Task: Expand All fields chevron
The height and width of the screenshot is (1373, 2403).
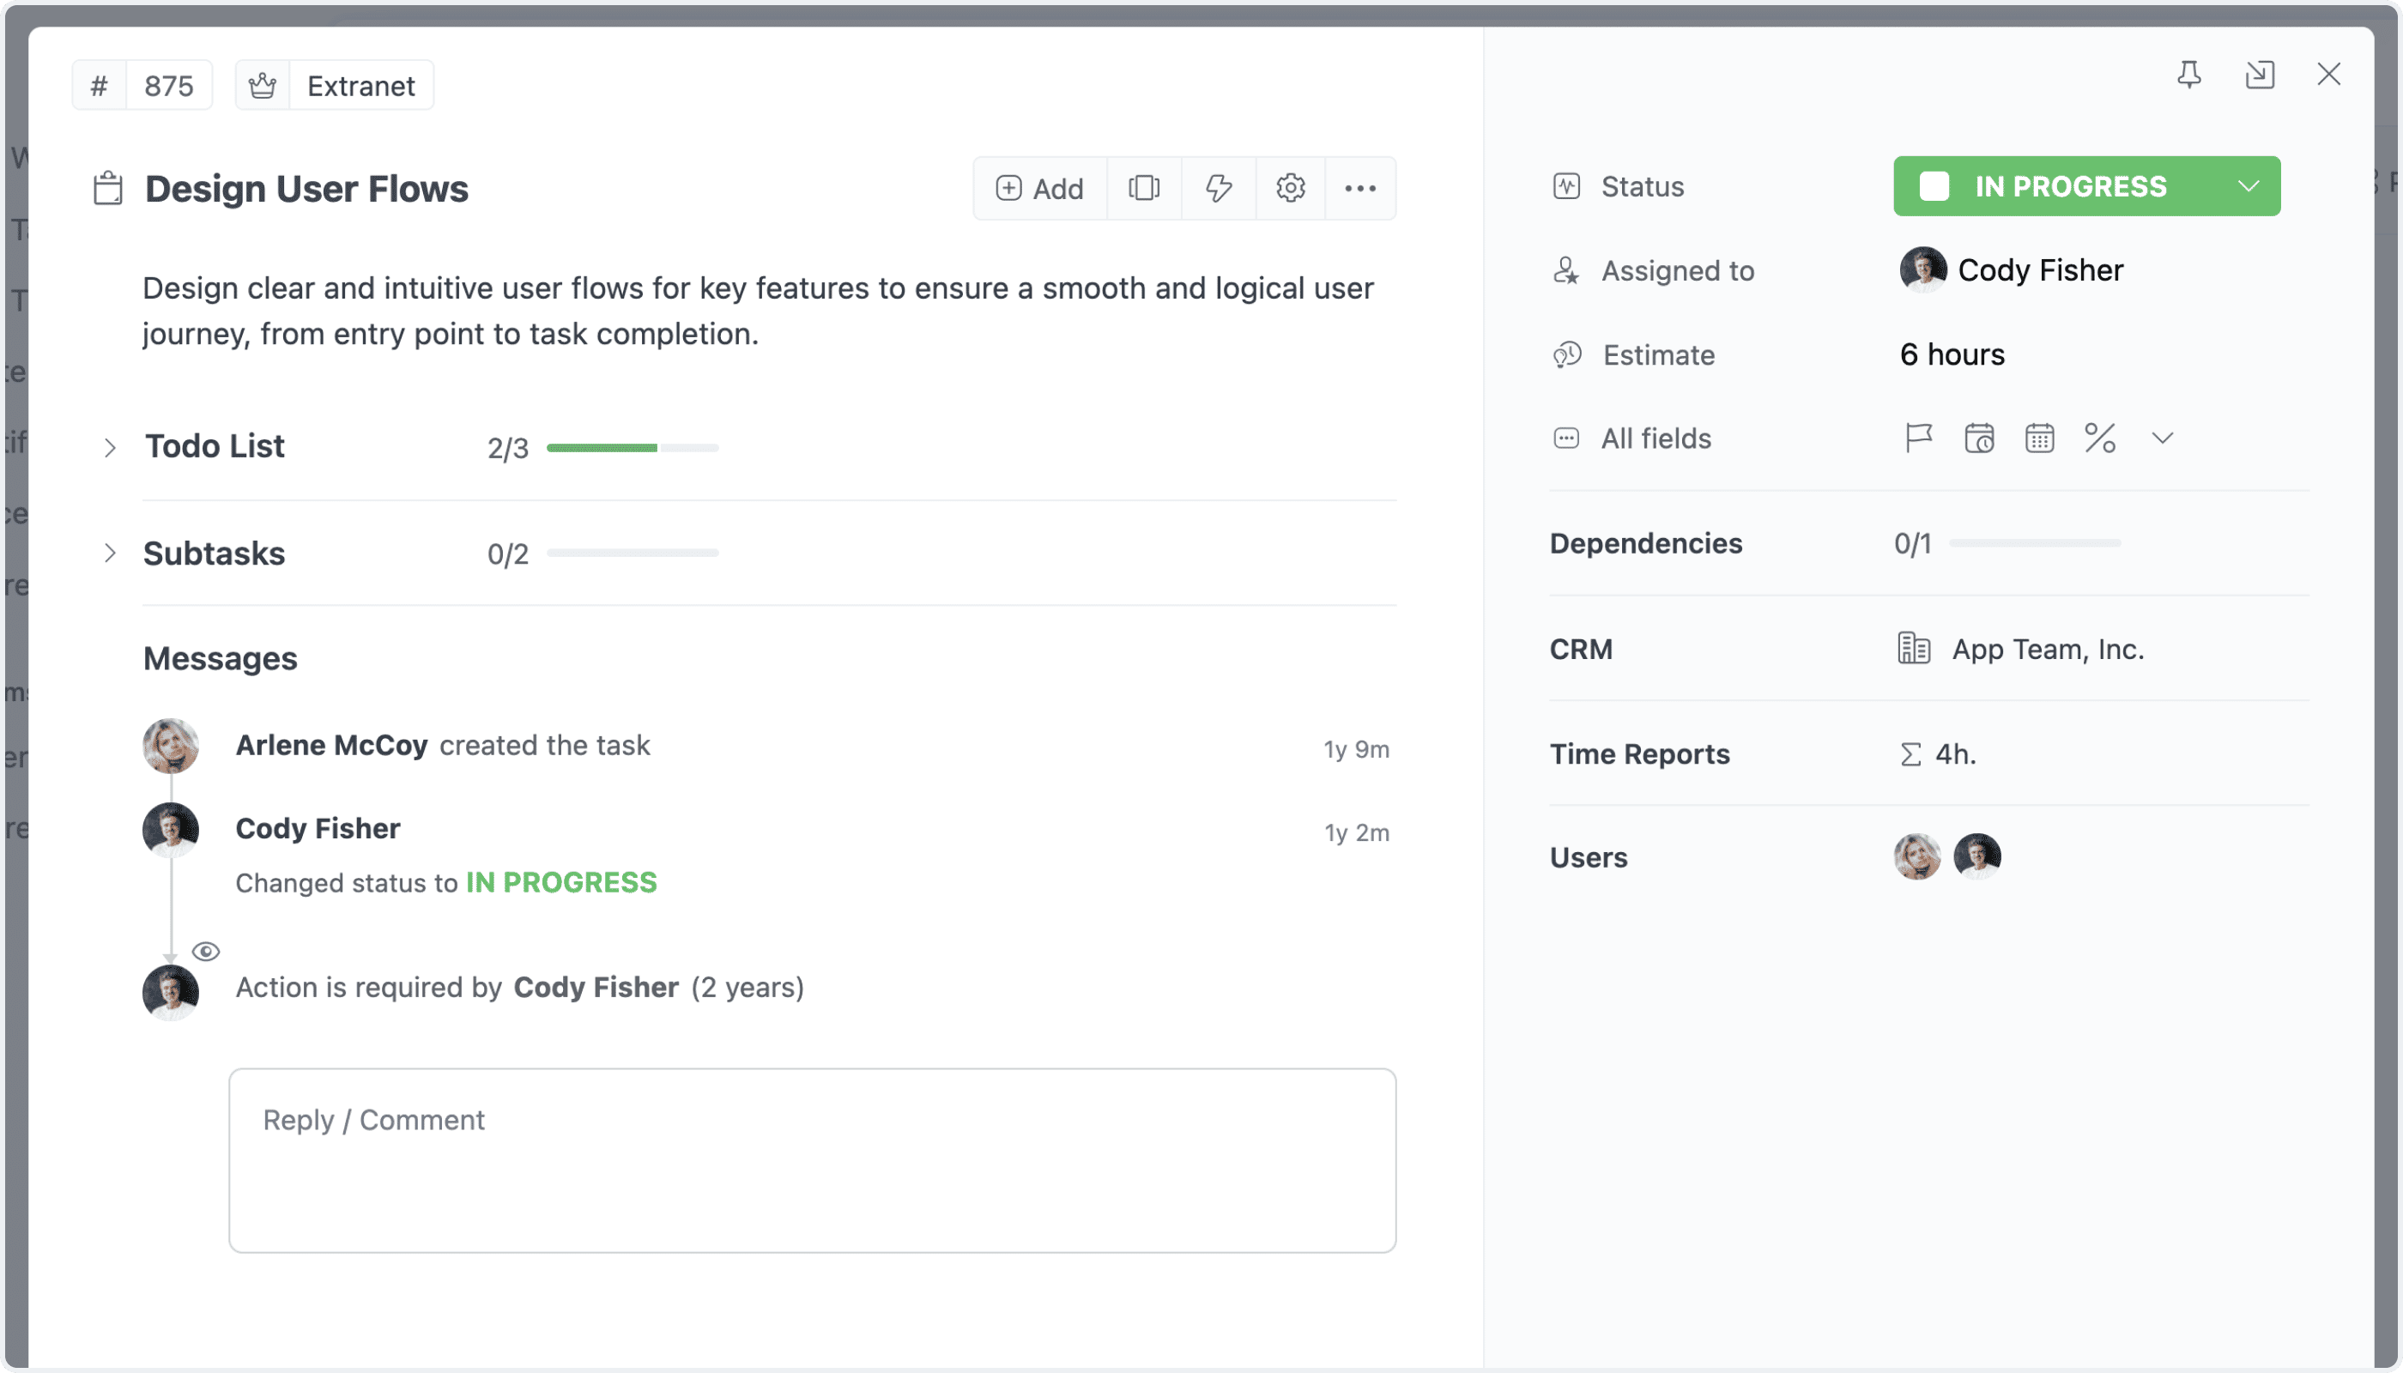Action: (x=2162, y=439)
